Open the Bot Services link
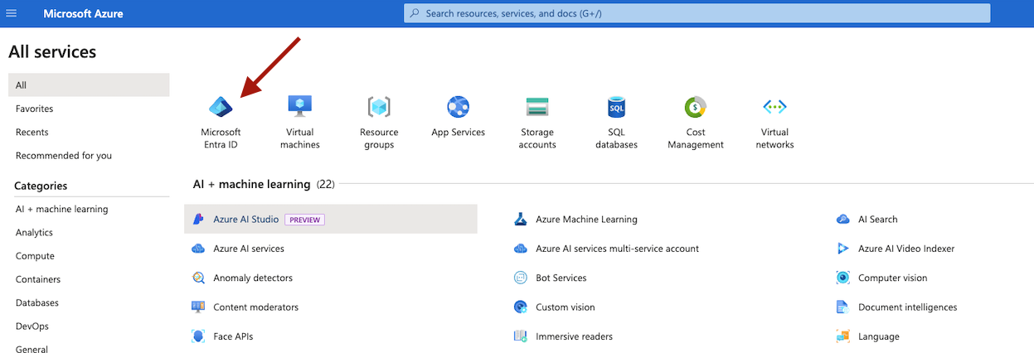 [x=561, y=278]
